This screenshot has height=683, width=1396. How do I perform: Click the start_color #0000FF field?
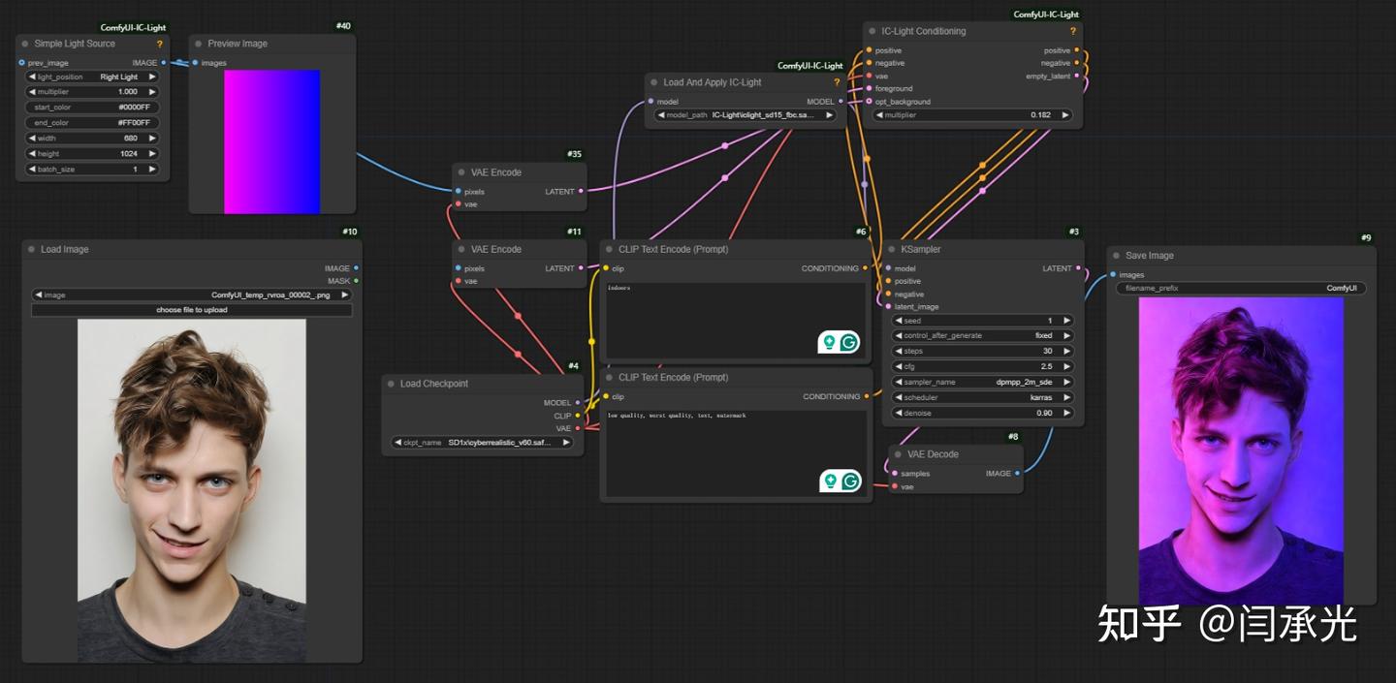(92, 108)
